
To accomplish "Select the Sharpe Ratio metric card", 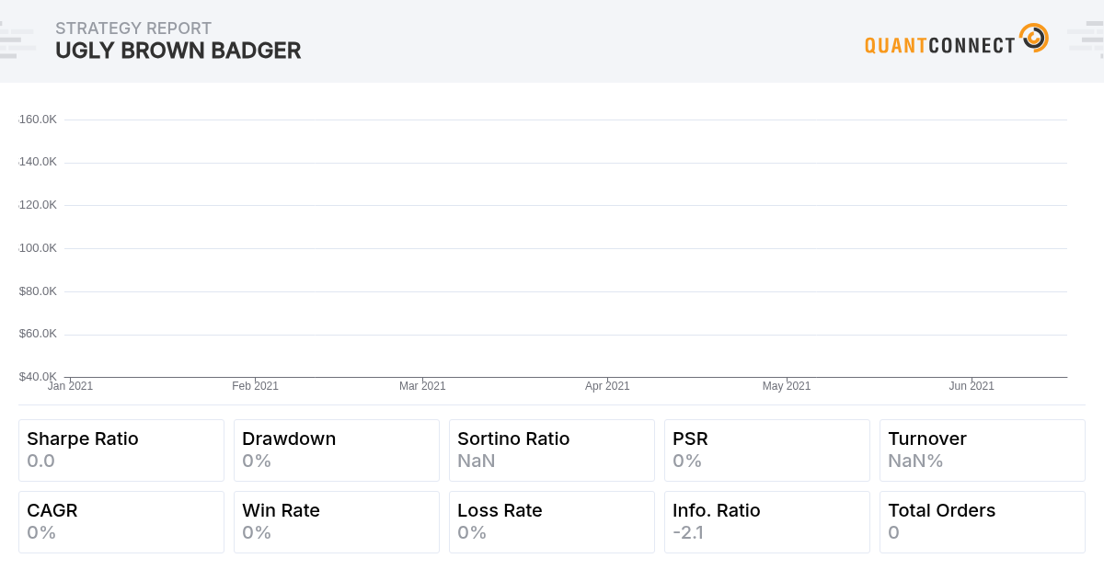I will coord(121,450).
